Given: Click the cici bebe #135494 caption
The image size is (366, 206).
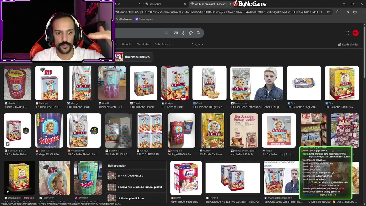Looking at the screenshot, I should (244, 154).
